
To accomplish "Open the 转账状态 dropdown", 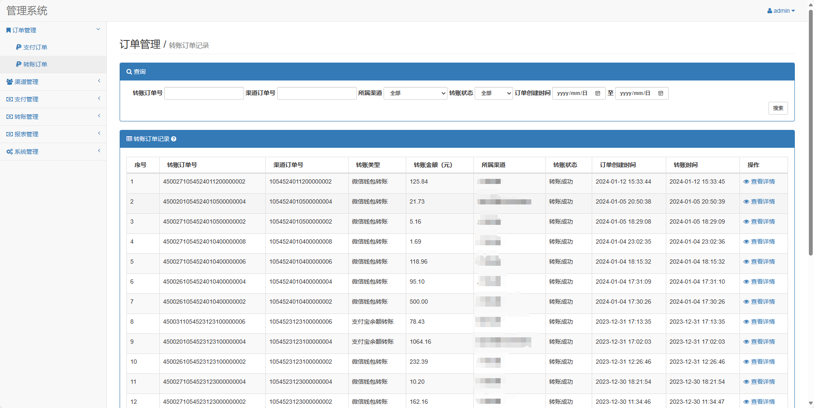I will (494, 93).
